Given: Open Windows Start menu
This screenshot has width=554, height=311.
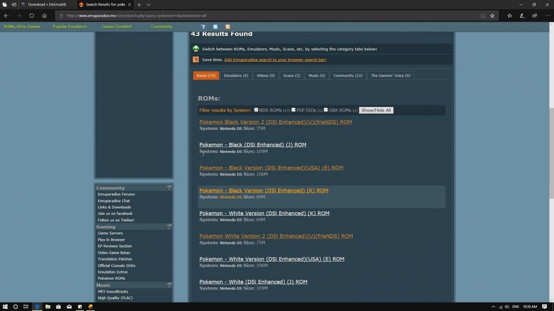Looking at the screenshot, I should [5, 306].
